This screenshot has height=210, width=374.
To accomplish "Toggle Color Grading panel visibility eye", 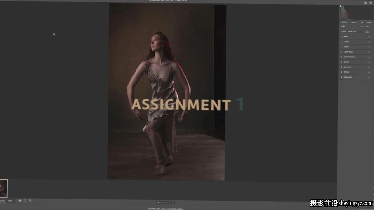I will coord(369,57).
